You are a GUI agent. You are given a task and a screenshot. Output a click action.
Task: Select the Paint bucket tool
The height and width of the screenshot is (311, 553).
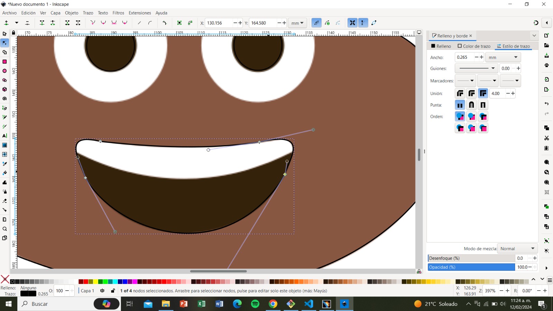point(4,173)
